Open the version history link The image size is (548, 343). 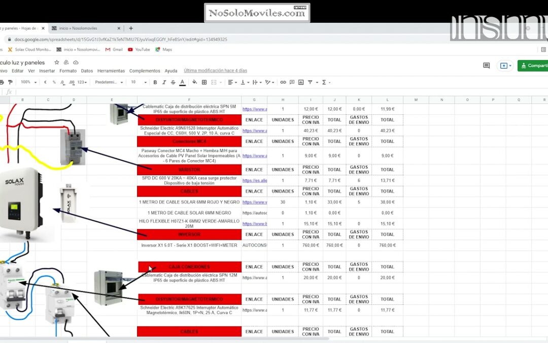215,71
